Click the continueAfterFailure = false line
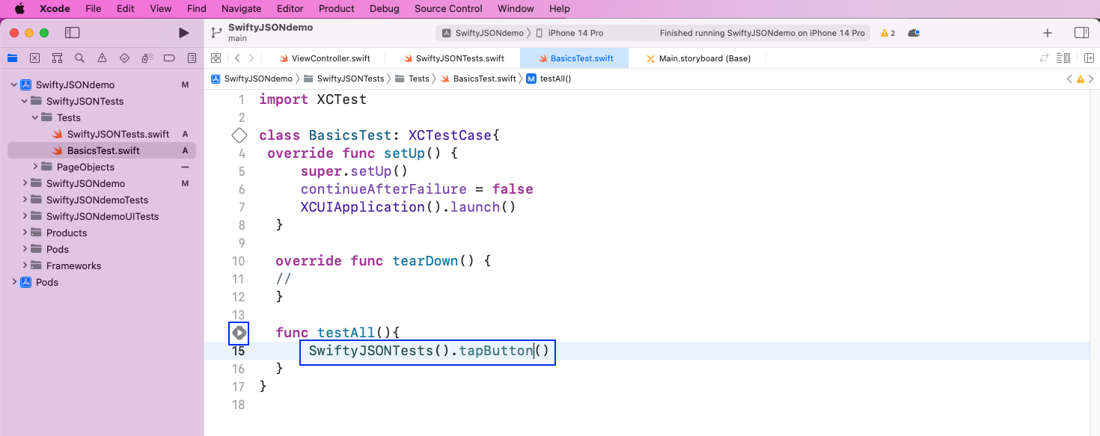 (417, 189)
